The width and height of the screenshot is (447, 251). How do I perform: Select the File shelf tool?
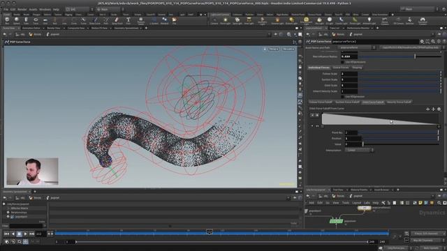(x=174, y=20)
